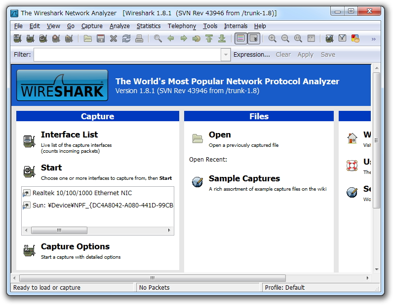Click the go to last packet icon
The width and height of the screenshot is (393, 305).
(222, 38)
